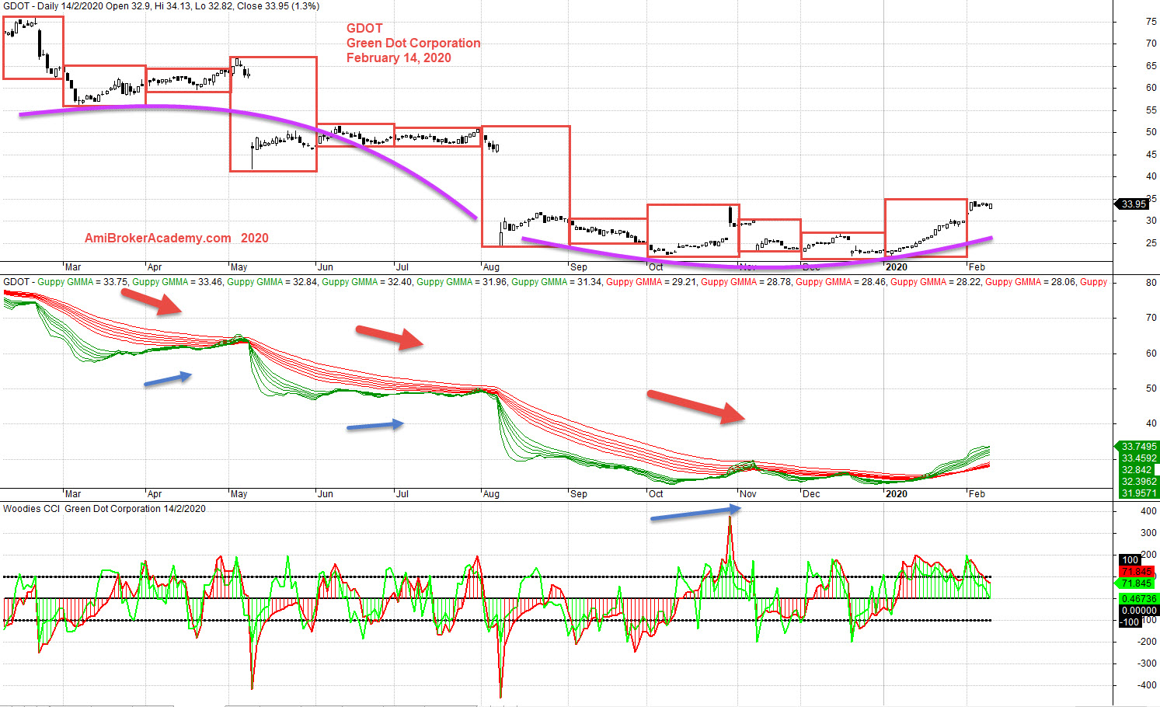This screenshot has height=707, width=1160.
Task: Click the 300 label on the CCI axis
Action: pyautogui.click(x=1148, y=533)
